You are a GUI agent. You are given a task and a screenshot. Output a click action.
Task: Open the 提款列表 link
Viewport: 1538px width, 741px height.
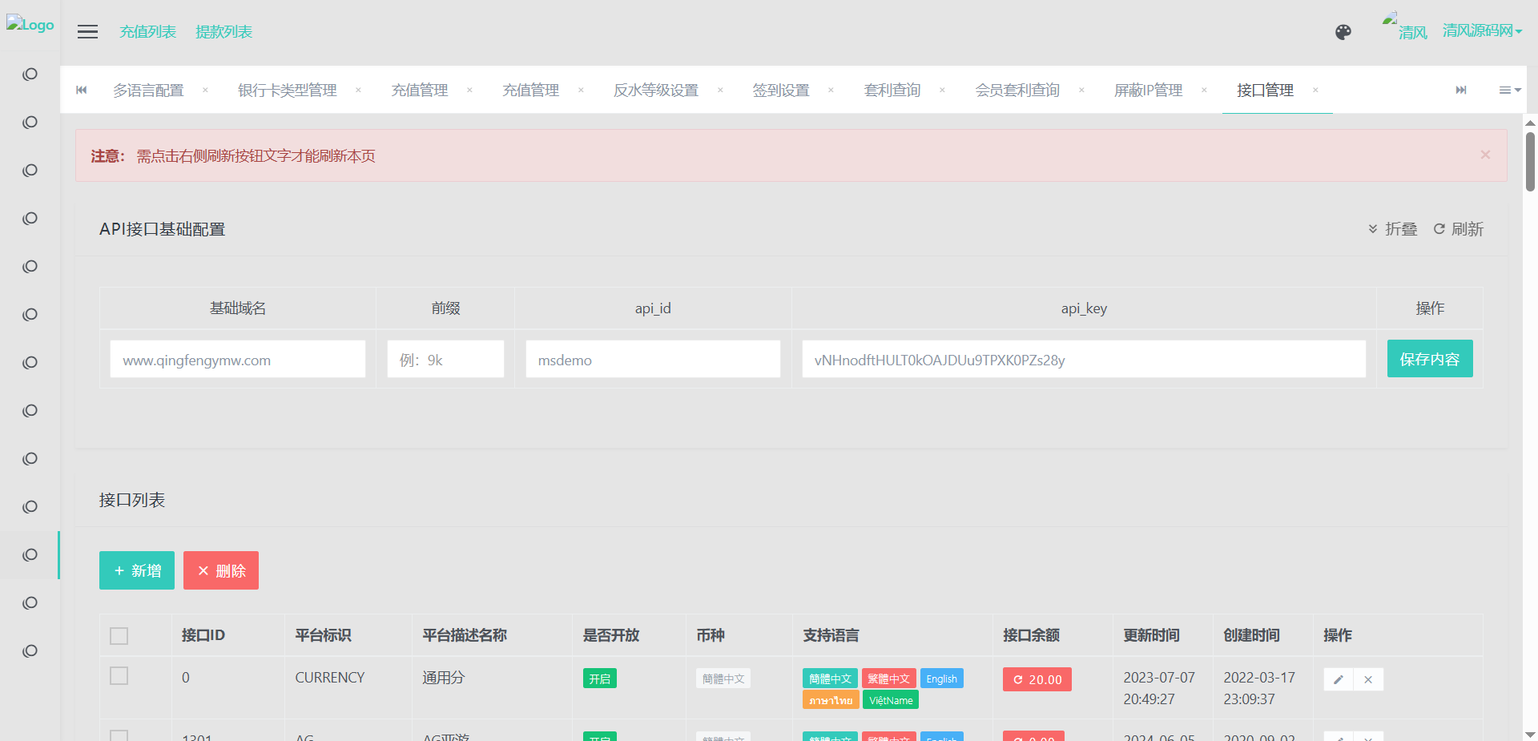[x=223, y=32]
